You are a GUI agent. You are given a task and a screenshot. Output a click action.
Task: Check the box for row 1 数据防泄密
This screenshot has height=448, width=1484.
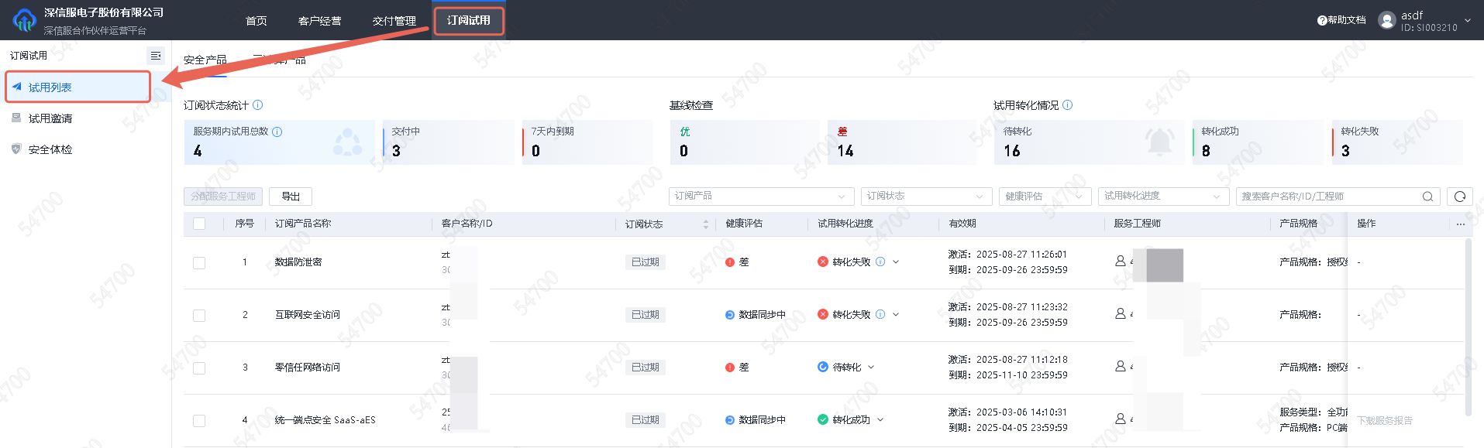point(199,262)
